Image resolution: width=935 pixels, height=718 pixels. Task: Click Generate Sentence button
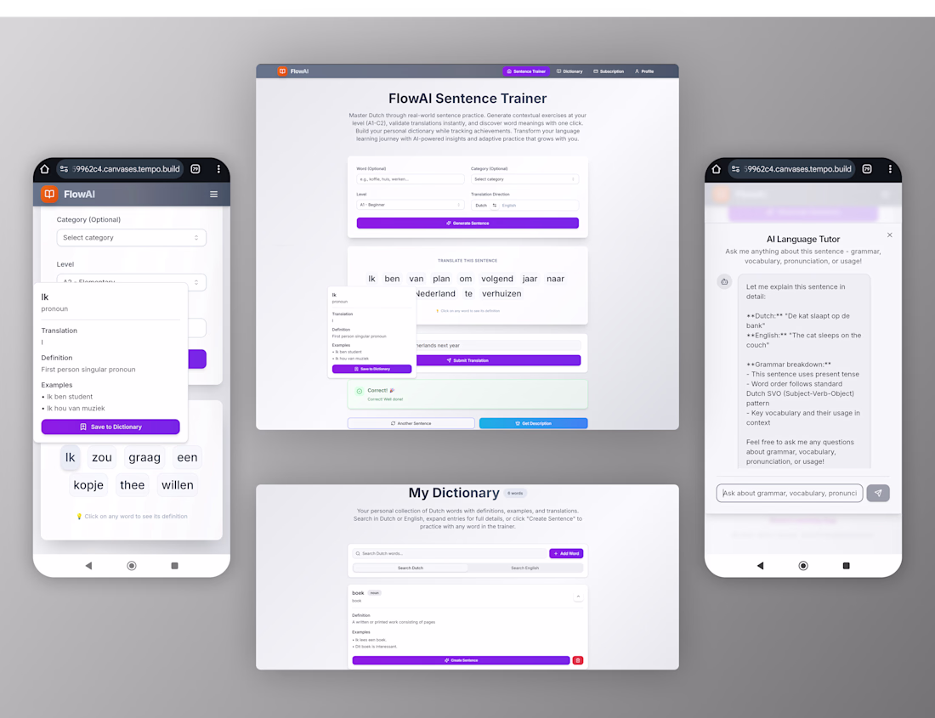[x=467, y=223]
